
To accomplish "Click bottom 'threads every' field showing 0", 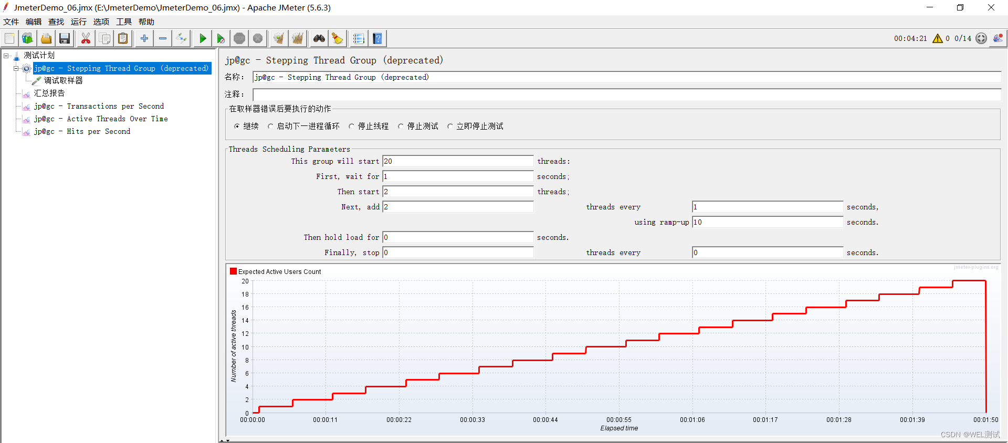I will [768, 252].
